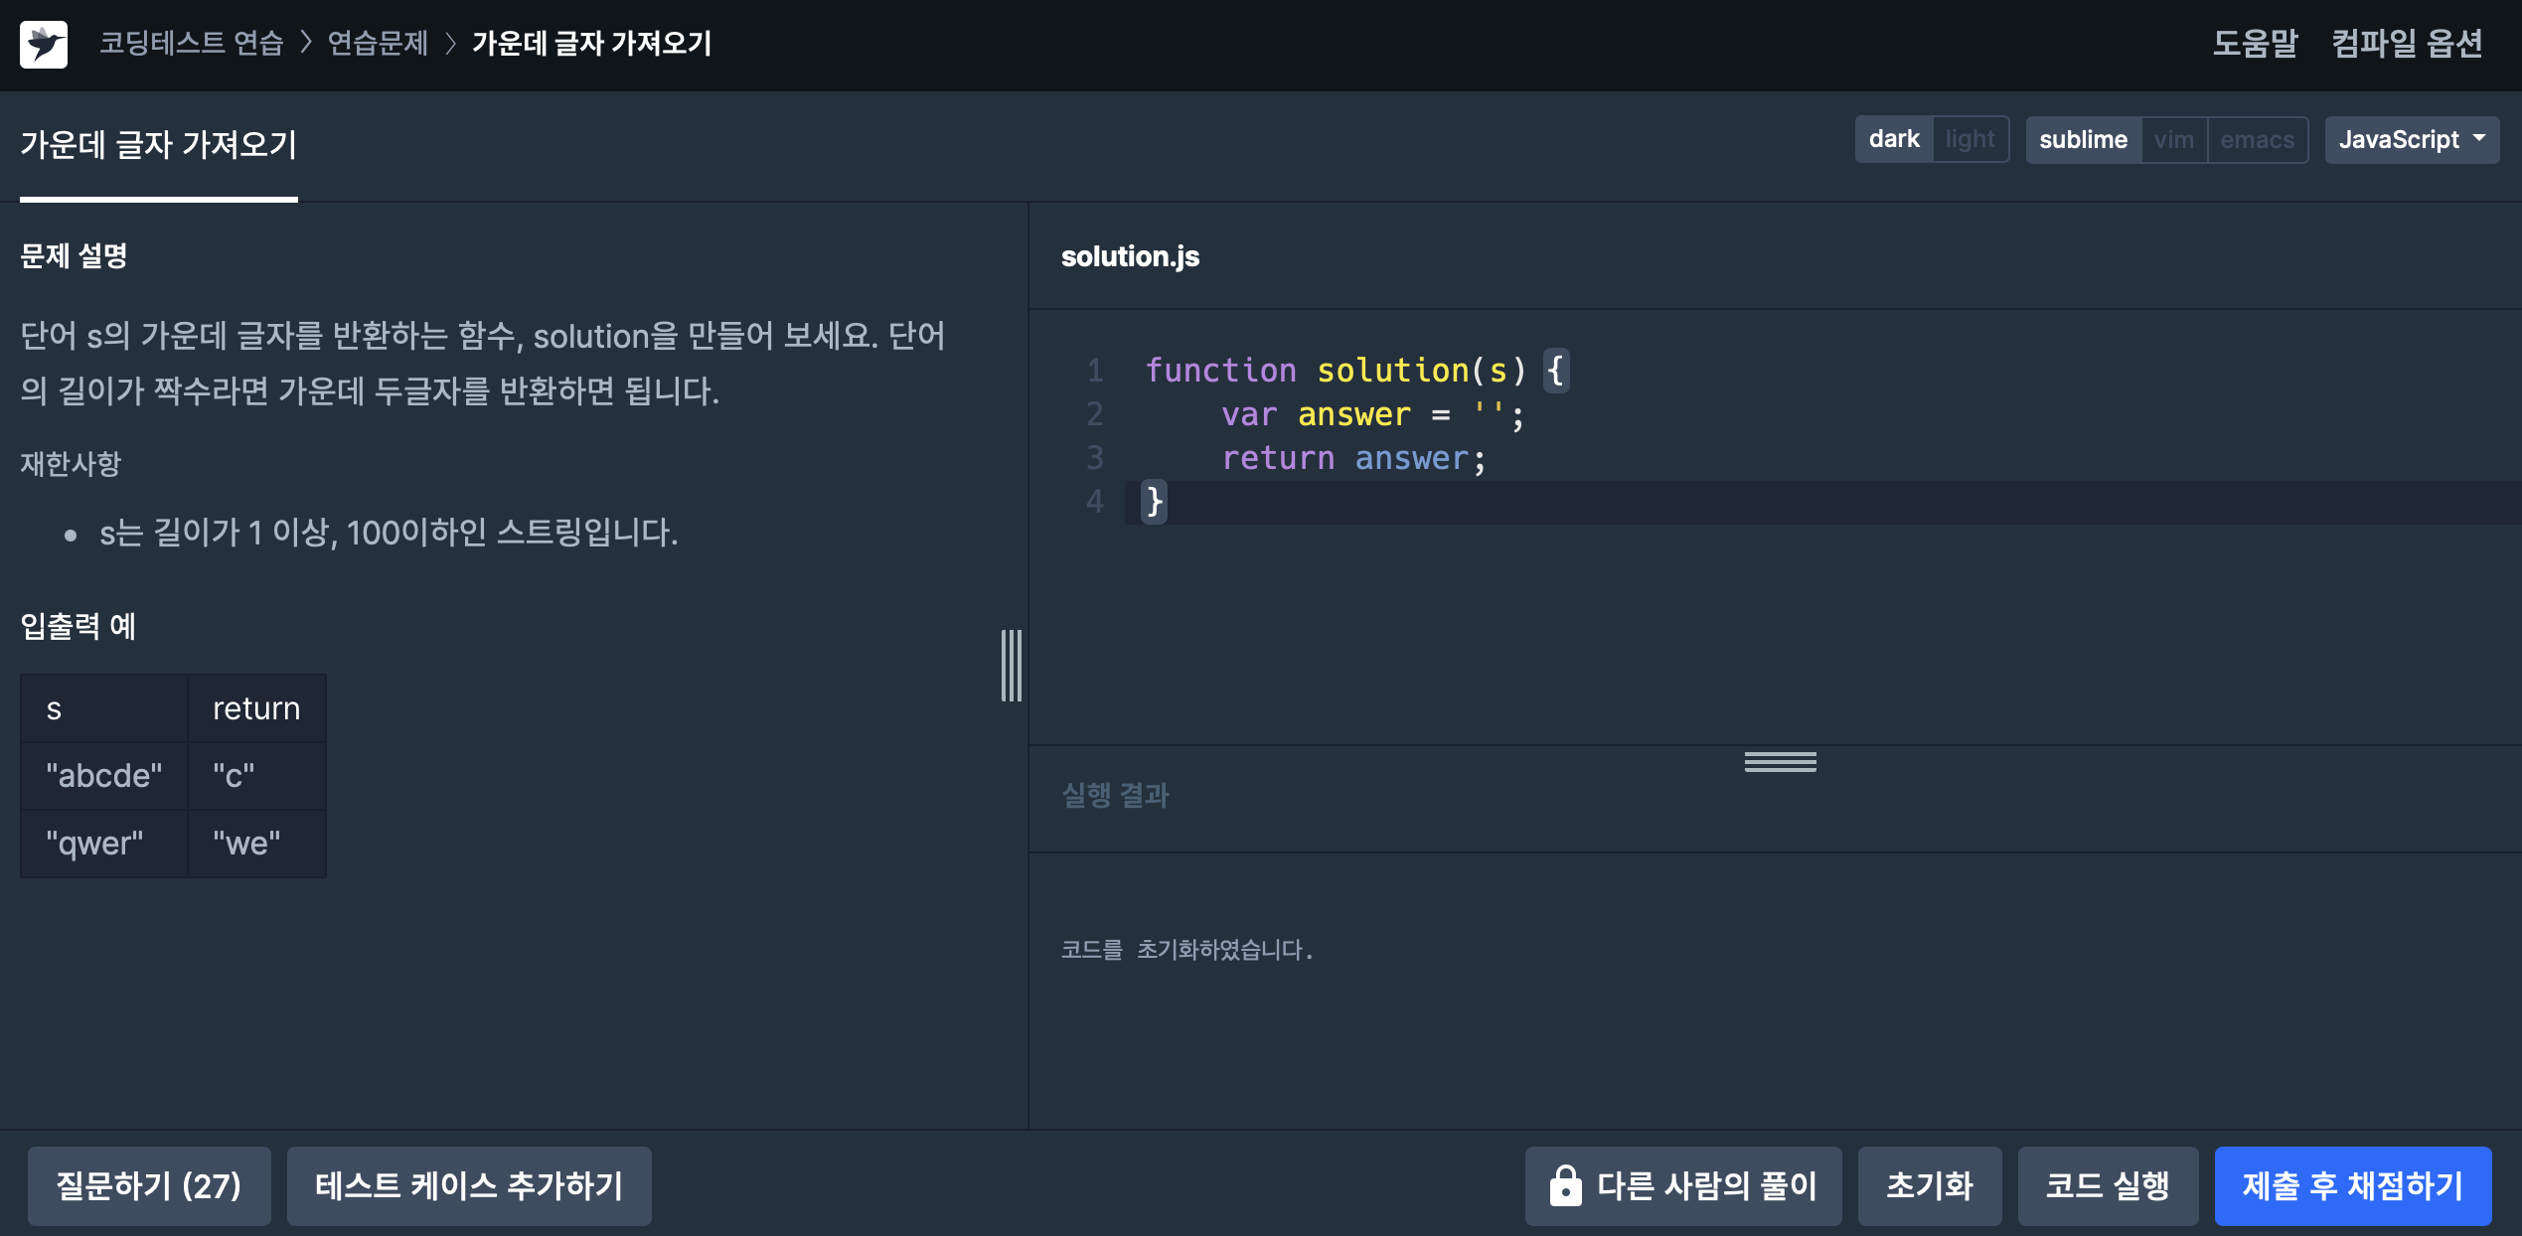The height and width of the screenshot is (1236, 2522).
Task: Enable emacs keybinding mode
Action: pos(2257,139)
